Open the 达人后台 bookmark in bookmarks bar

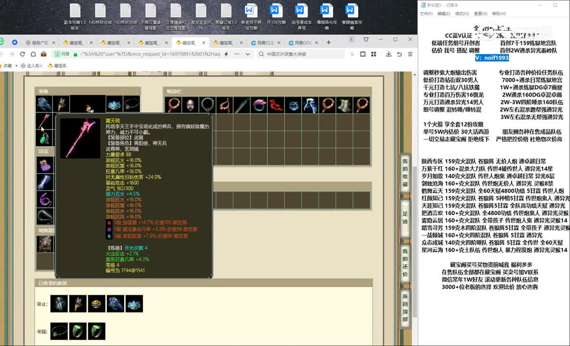click(32, 66)
